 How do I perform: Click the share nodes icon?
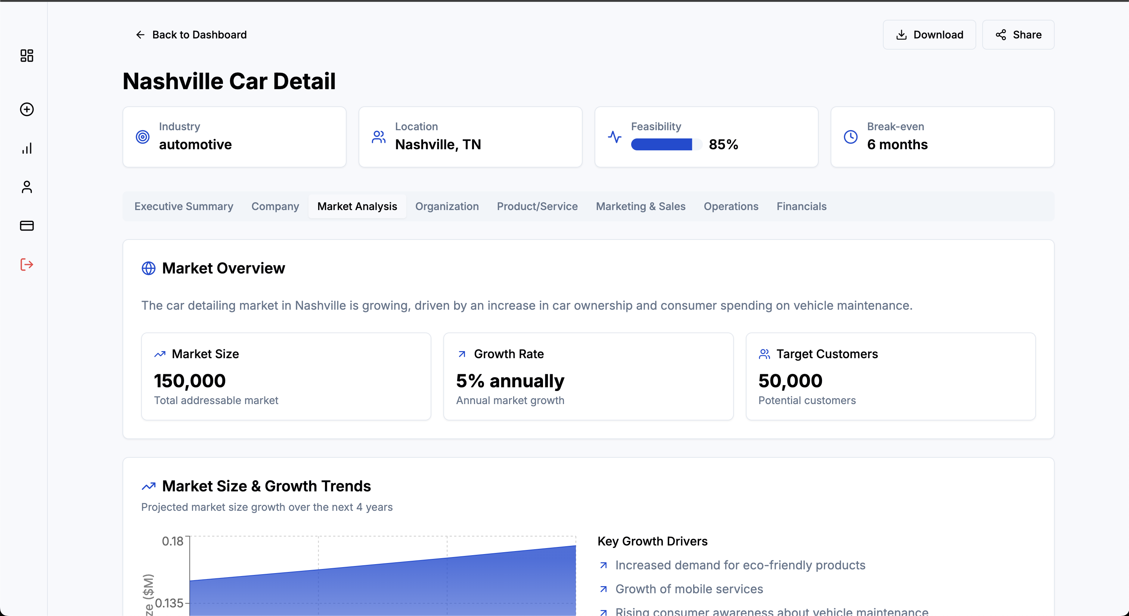pos(1001,35)
